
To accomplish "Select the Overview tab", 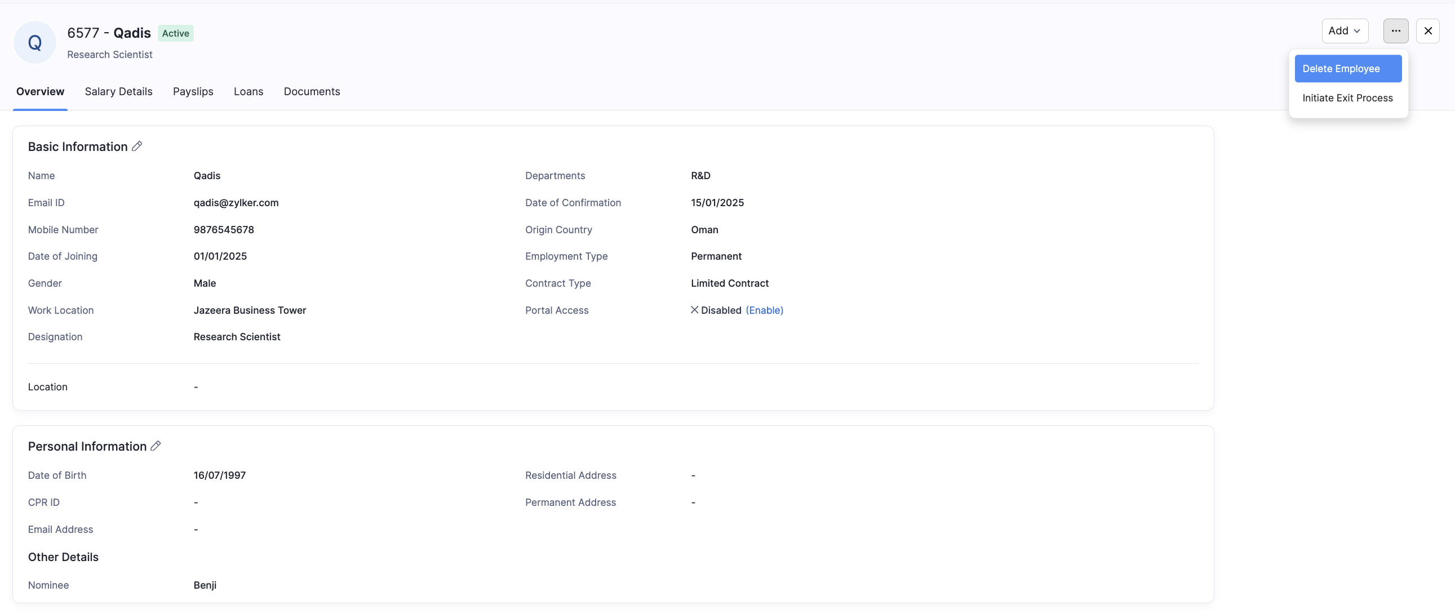I will point(40,91).
